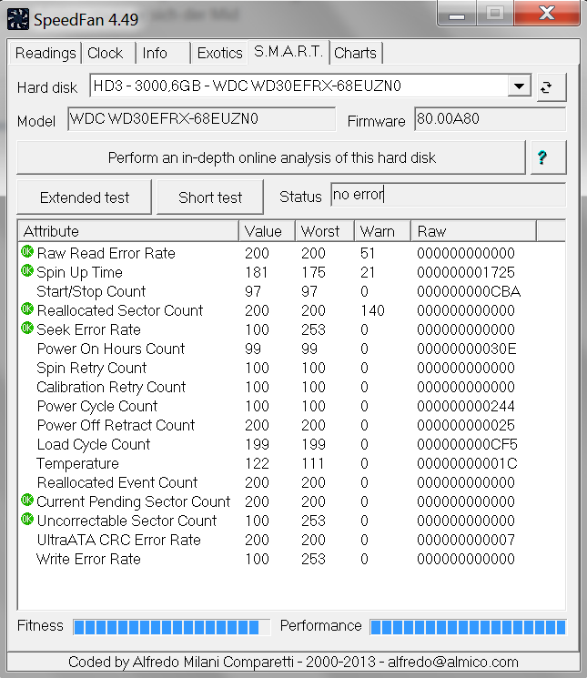
Task: Start the Extended test
Action: click(x=85, y=197)
